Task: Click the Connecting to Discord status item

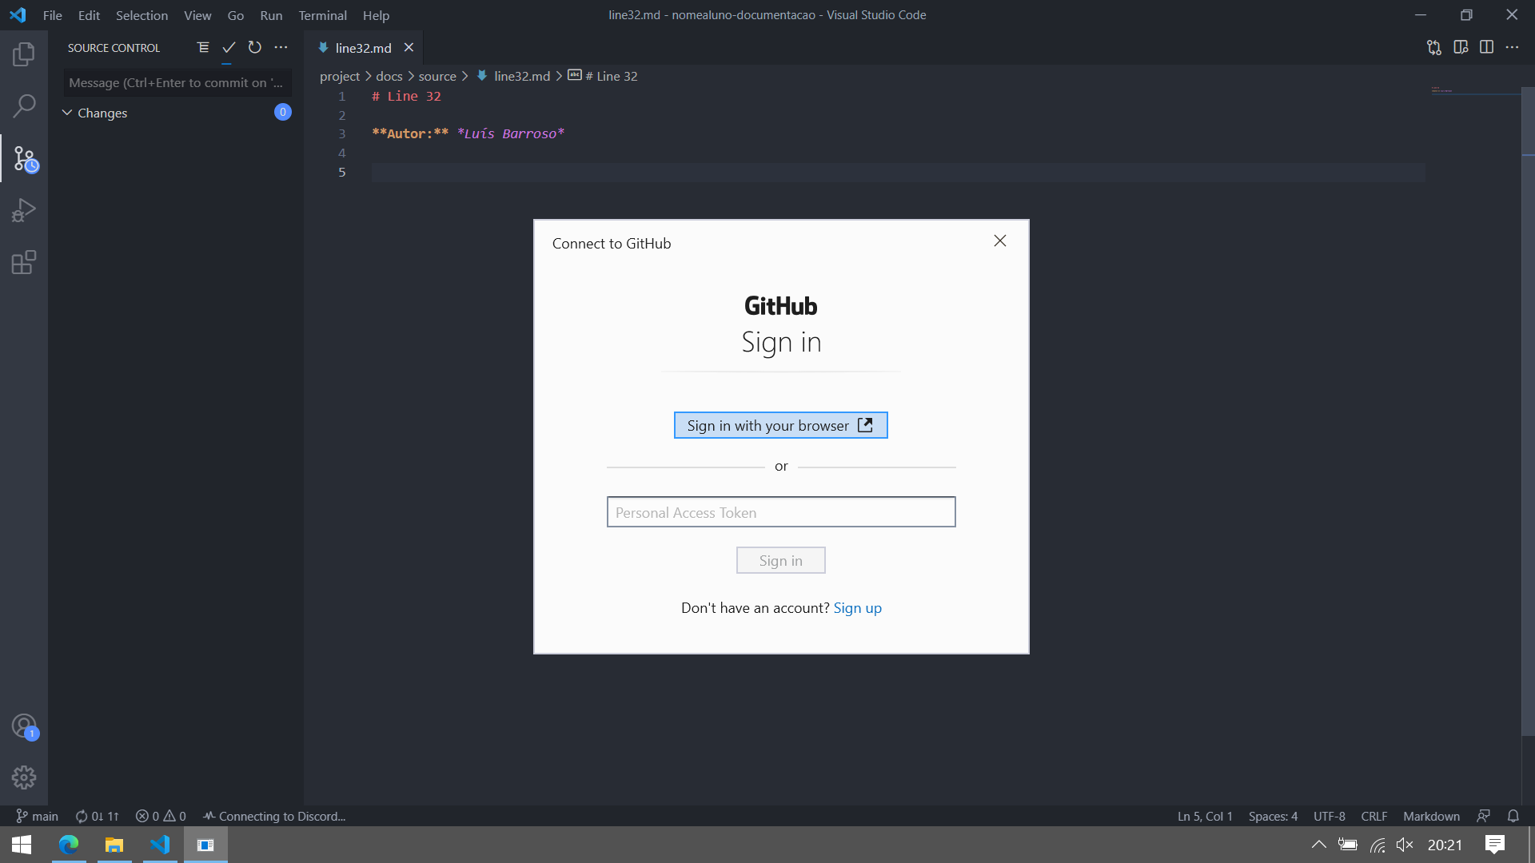Action: coord(274,816)
